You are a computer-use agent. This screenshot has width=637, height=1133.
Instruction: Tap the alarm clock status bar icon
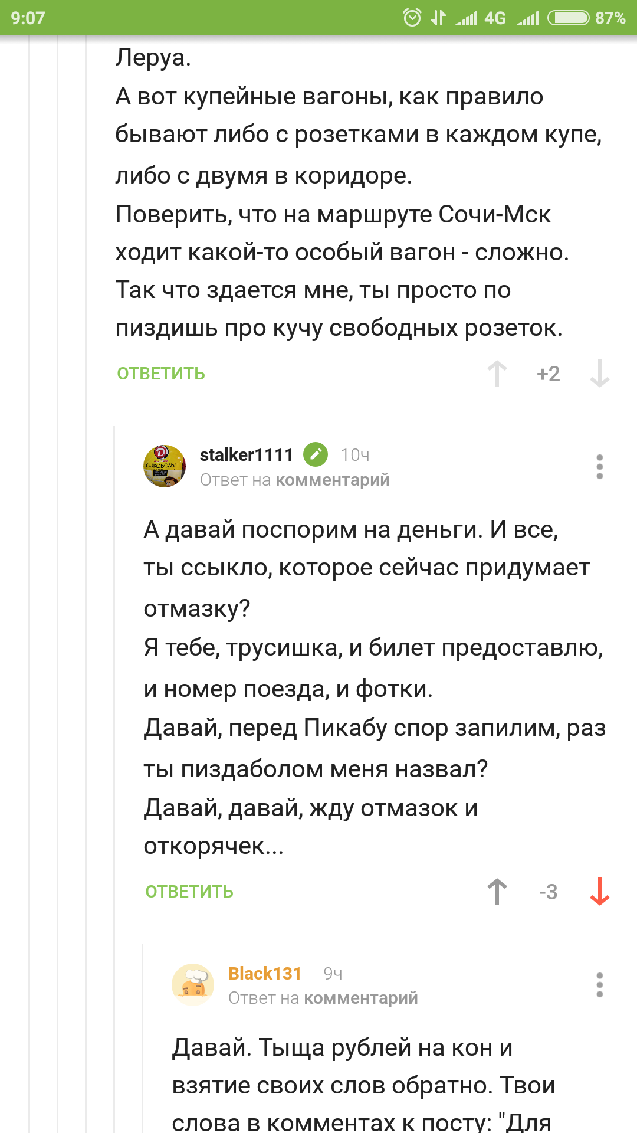coord(412,18)
